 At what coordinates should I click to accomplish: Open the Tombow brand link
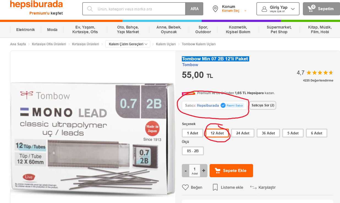point(190,65)
